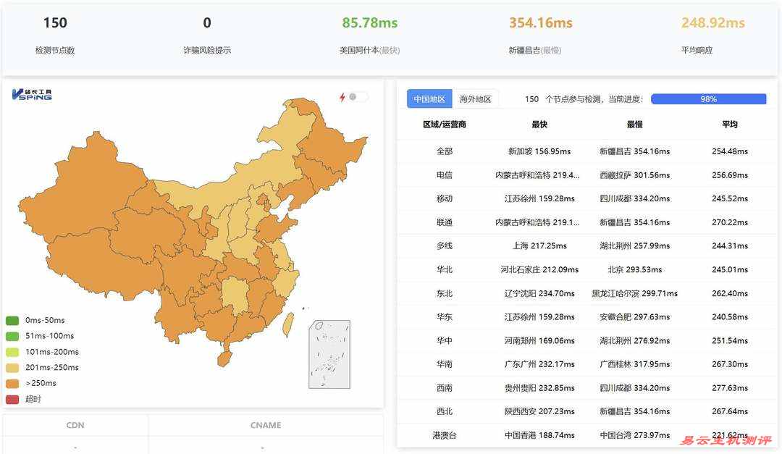Click 中国香港 188.74ms cell

[x=539, y=436]
